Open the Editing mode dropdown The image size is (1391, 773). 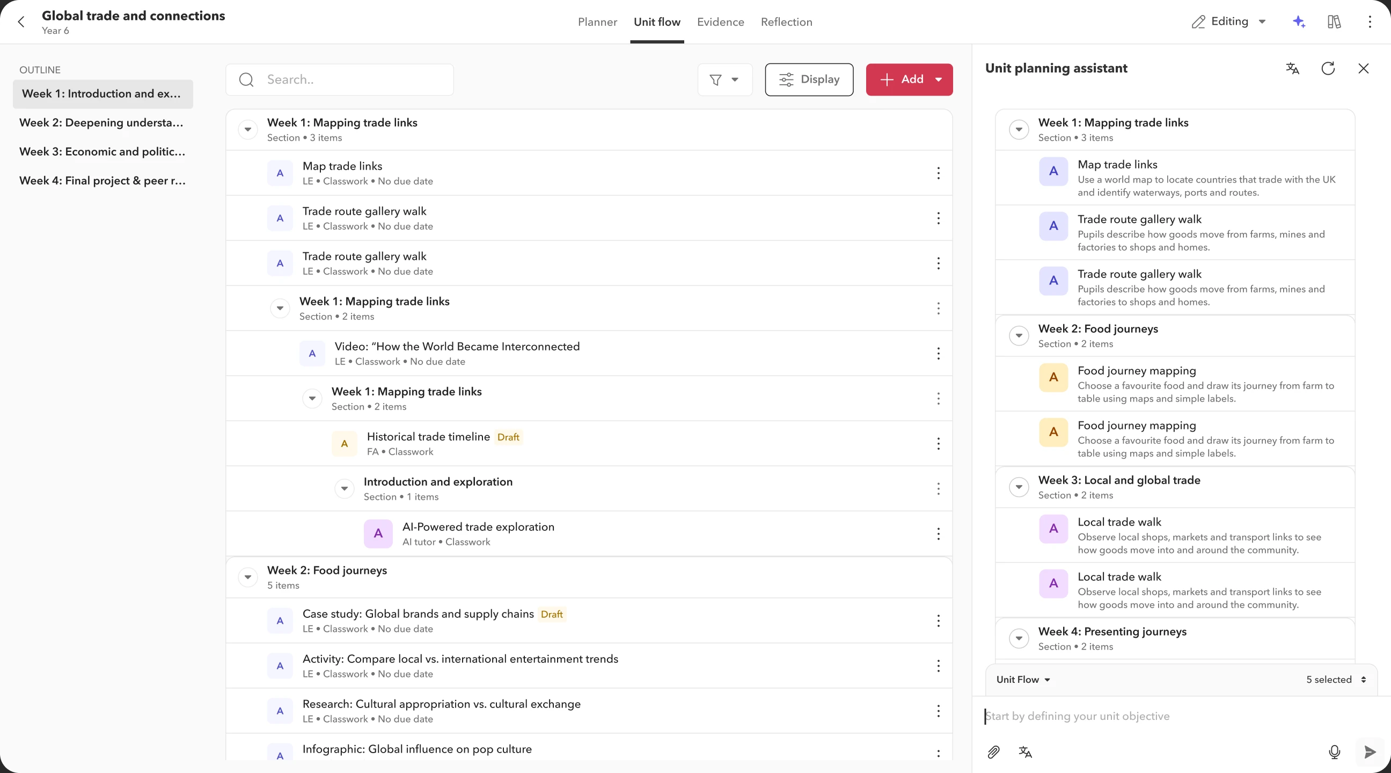(1229, 21)
